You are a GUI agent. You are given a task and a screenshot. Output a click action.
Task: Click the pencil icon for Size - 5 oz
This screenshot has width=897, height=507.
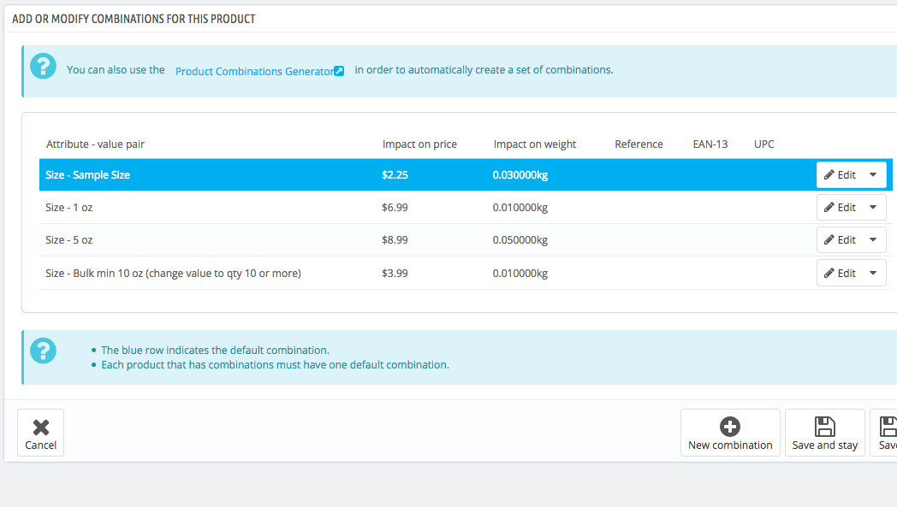click(829, 240)
